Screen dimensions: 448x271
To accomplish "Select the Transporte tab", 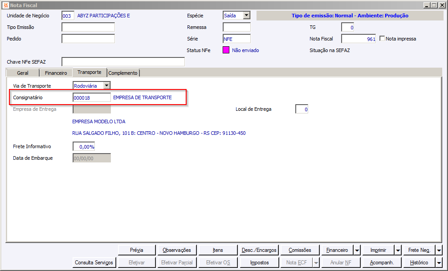I will [90, 72].
